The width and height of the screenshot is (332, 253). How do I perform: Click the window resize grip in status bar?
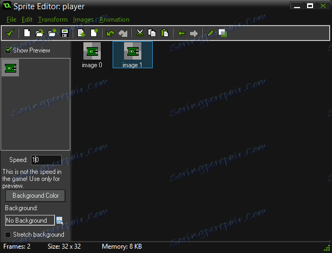tap(327, 247)
